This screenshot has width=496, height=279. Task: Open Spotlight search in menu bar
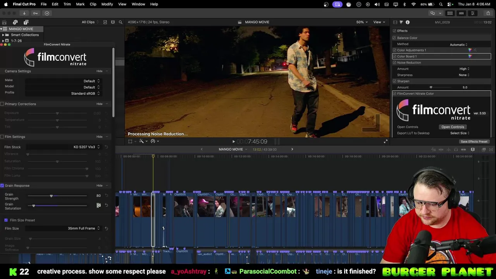(x=441, y=4)
